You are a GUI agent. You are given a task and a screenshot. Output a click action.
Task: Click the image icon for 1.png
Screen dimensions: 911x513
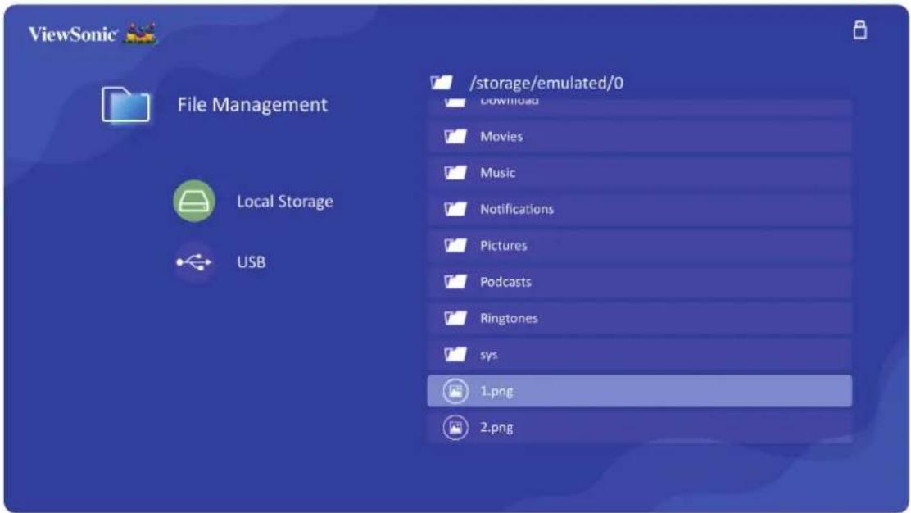(455, 391)
